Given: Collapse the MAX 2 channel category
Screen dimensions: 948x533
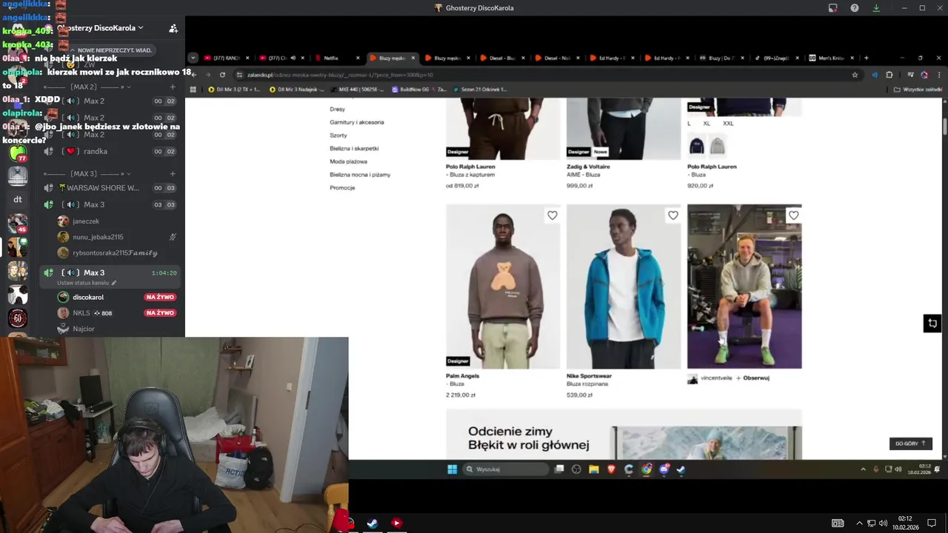Looking at the screenshot, I should click(85, 87).
